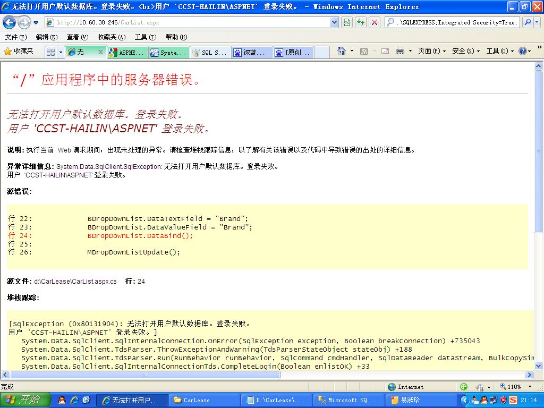Select the Microsoft SQ... taskbar button
The height and width of the screenshot is (408, 544).
pos(349,401)
